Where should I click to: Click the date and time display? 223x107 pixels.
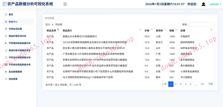tap(165, 4)
